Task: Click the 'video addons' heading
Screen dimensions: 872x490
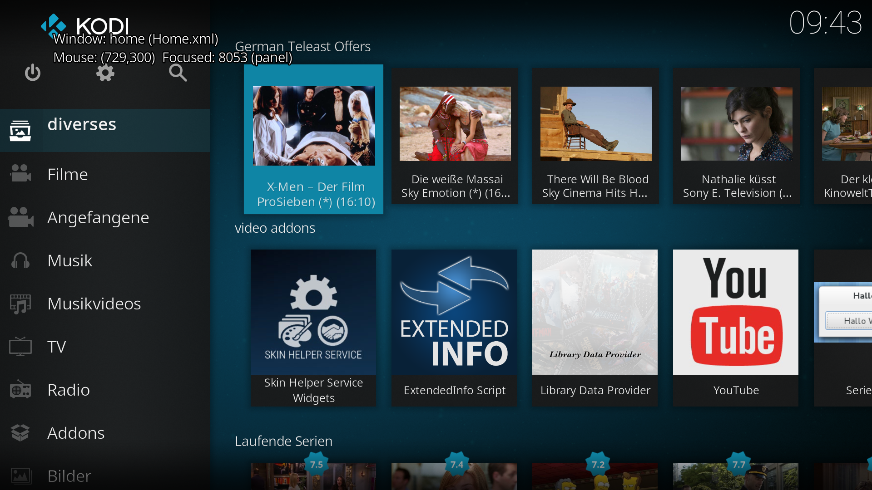Action: 275,228
